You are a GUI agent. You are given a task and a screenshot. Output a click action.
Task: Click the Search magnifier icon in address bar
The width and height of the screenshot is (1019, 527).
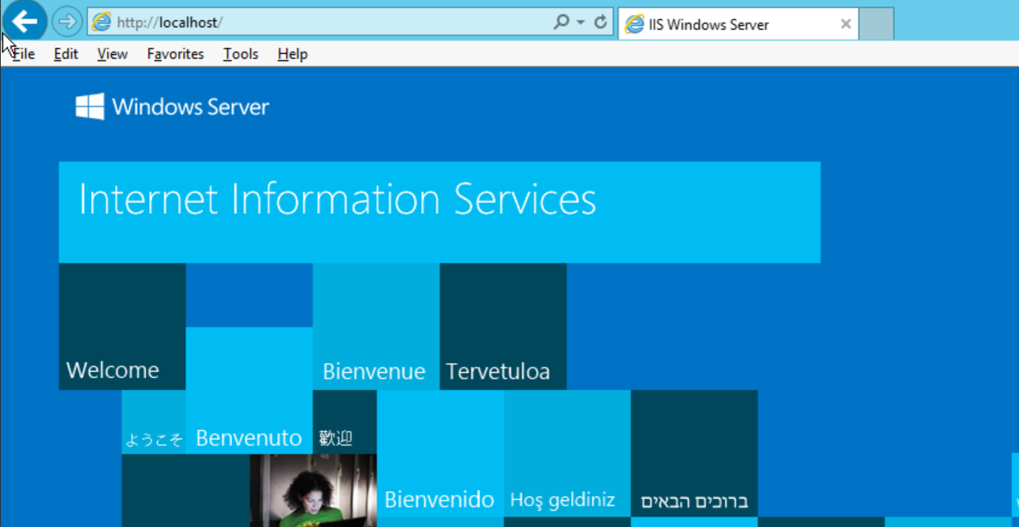pyautogui.click(x=561, y=23)
